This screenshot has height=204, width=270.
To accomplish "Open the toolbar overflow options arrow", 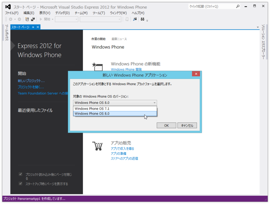I will [147, 21].
